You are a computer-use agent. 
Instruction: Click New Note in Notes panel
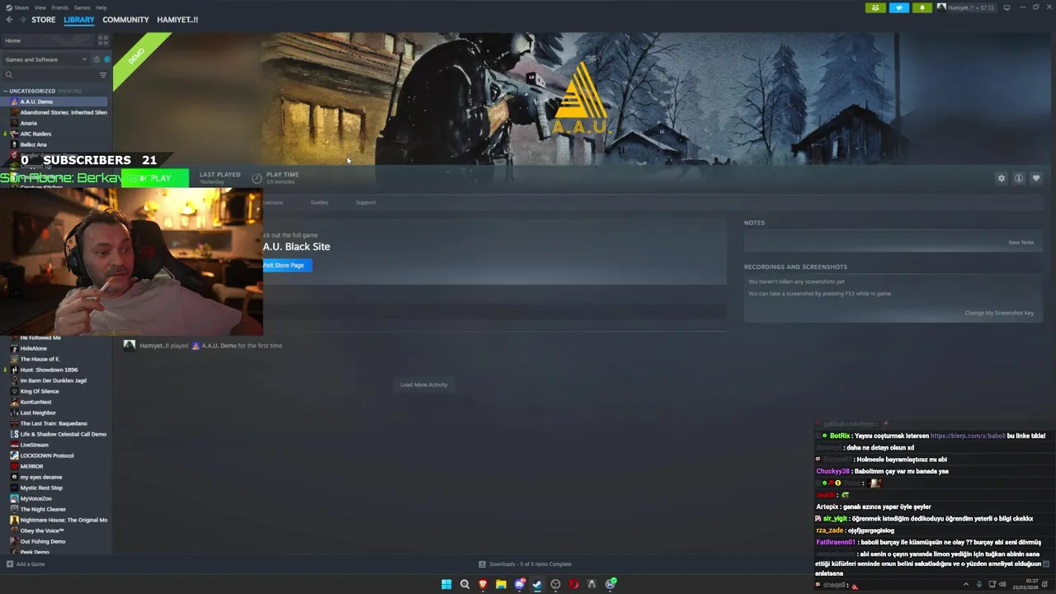click(1021, 243)
